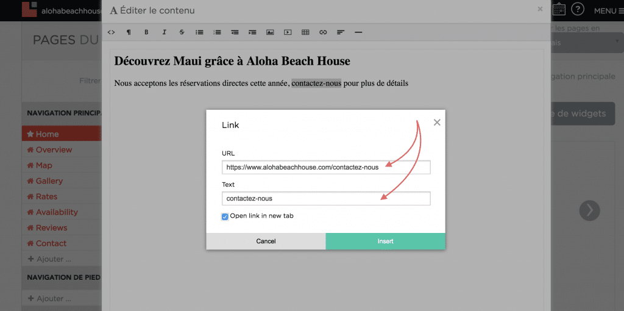Insert an ordered numbered list

[x=217, y=32]
